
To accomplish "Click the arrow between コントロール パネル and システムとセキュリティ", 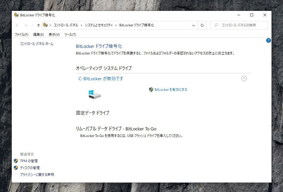I will click(x=81, y=25).
